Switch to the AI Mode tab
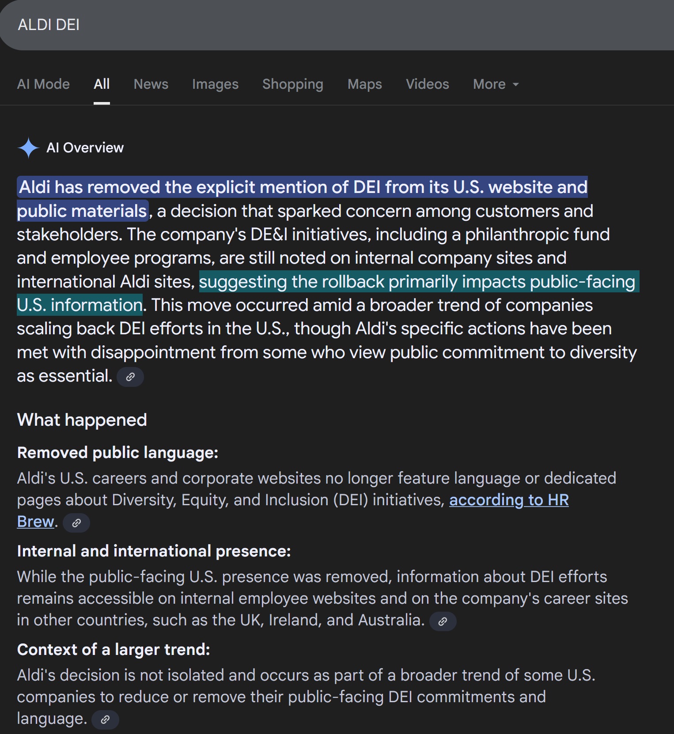 [43, 84]
